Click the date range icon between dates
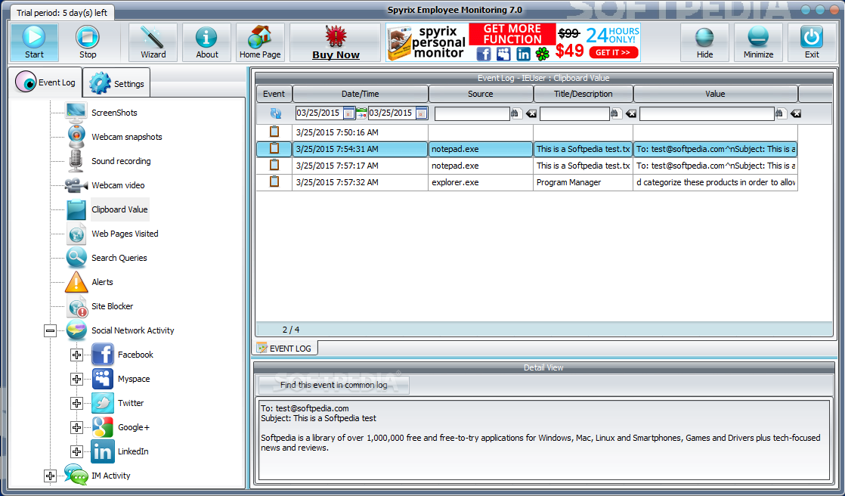Image resolution: width=845 pixels, height=496 pixels. [x=361, y=113]
